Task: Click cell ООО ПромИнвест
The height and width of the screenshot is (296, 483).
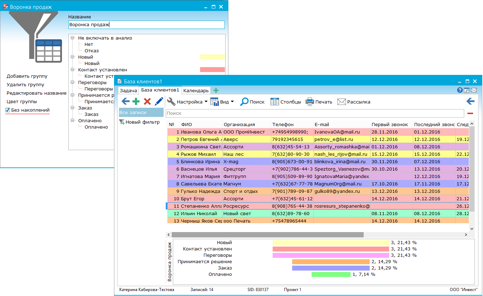Action: pyautogui.click(x=247, y=132)
